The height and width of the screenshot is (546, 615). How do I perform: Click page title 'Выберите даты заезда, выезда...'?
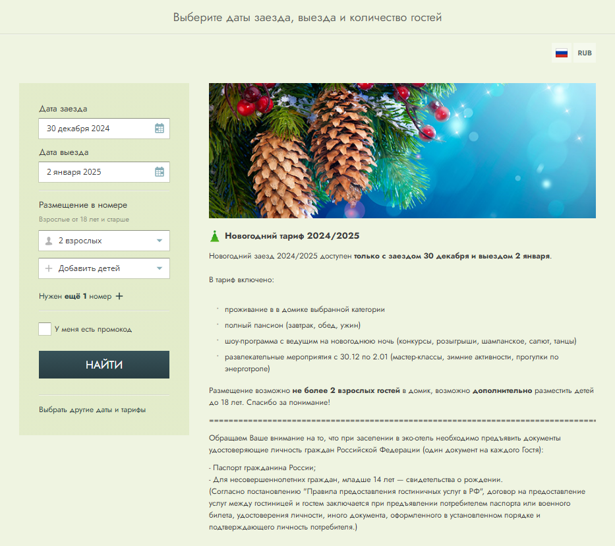click(x=307, y=17)
